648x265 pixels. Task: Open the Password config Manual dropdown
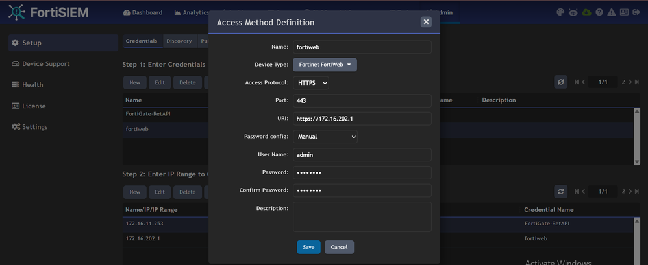click(325, 137)
